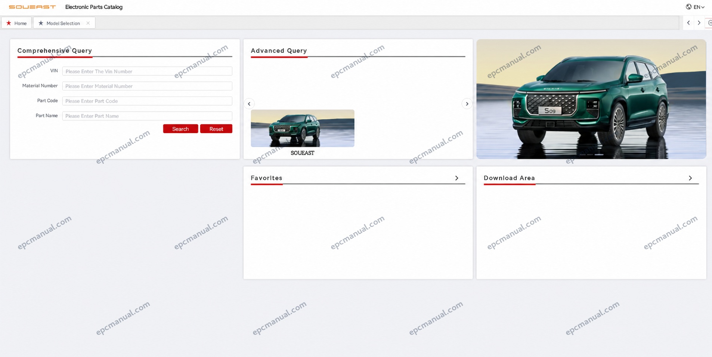This screenshot has width=712, height=357.
Task: Click the red Search button
Action: 180,129
